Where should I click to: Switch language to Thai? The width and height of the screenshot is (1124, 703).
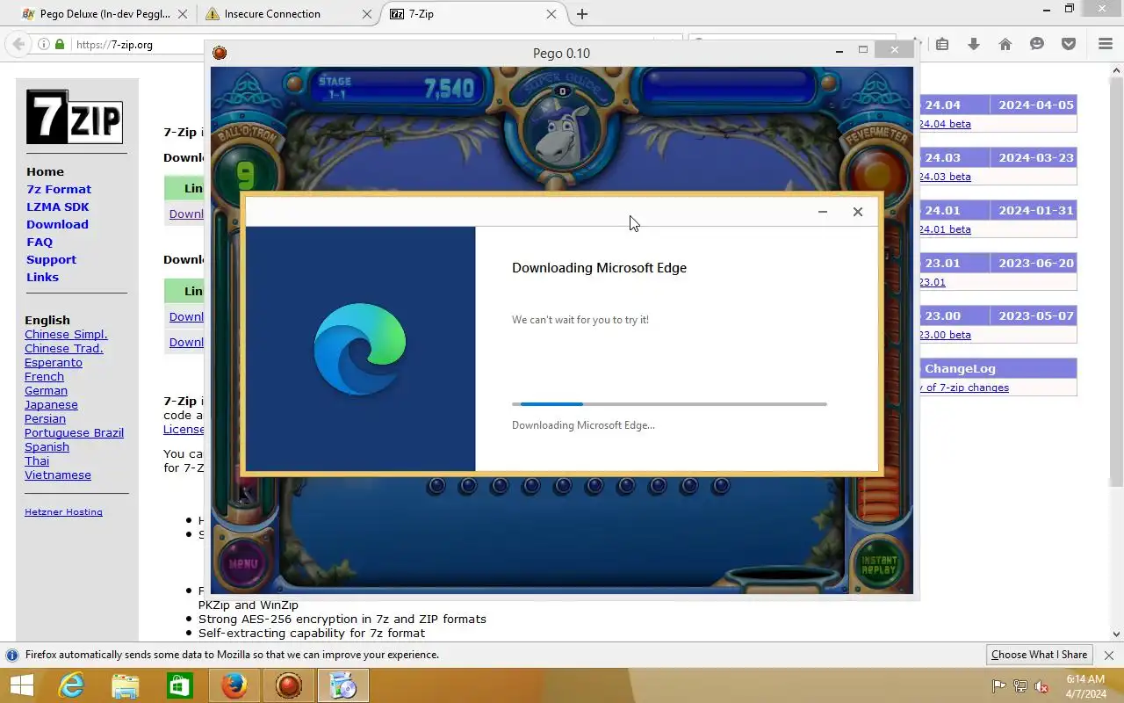(37, 460)
